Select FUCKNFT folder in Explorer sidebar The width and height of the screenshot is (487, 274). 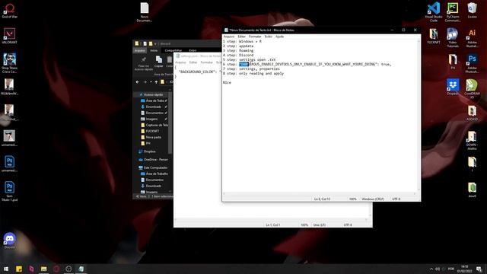tap(152, 131)
